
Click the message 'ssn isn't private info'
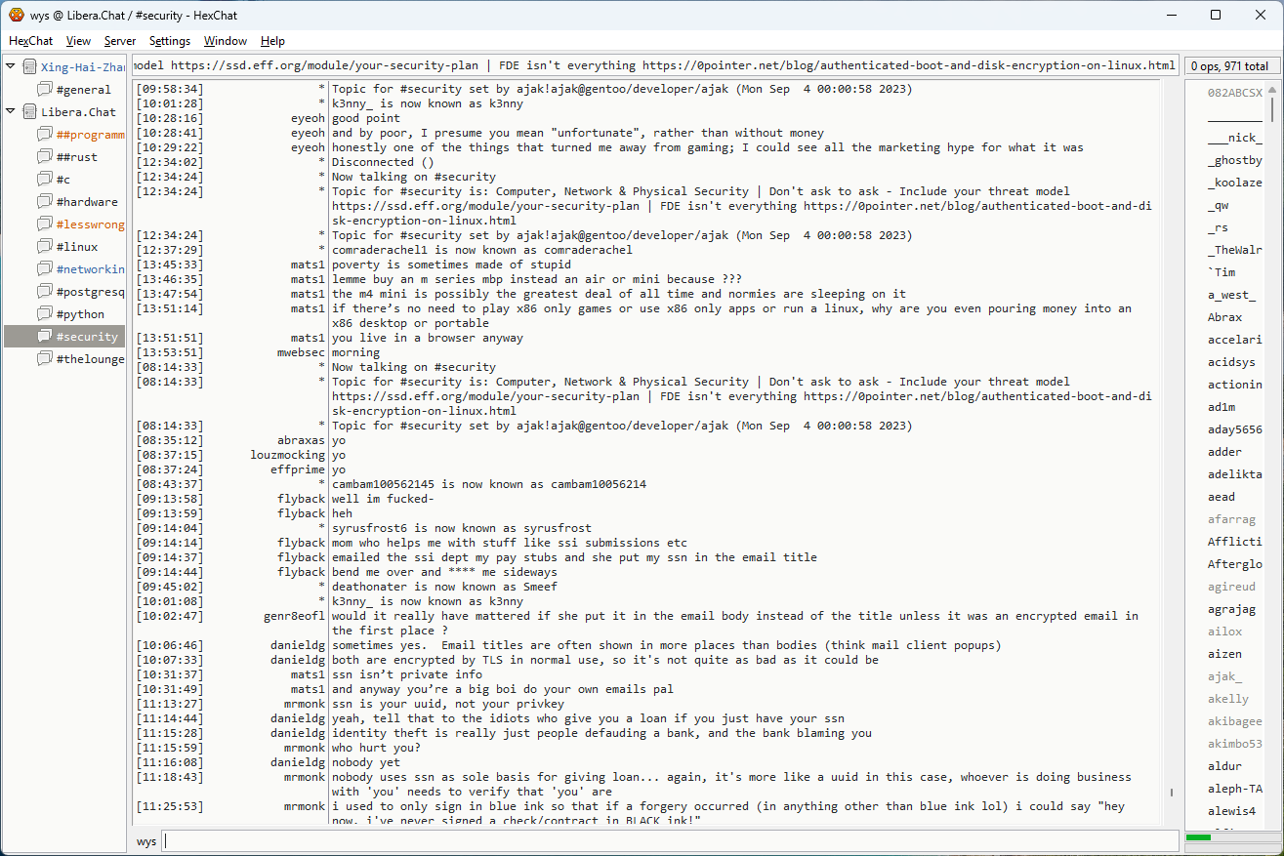pos(407,675)
